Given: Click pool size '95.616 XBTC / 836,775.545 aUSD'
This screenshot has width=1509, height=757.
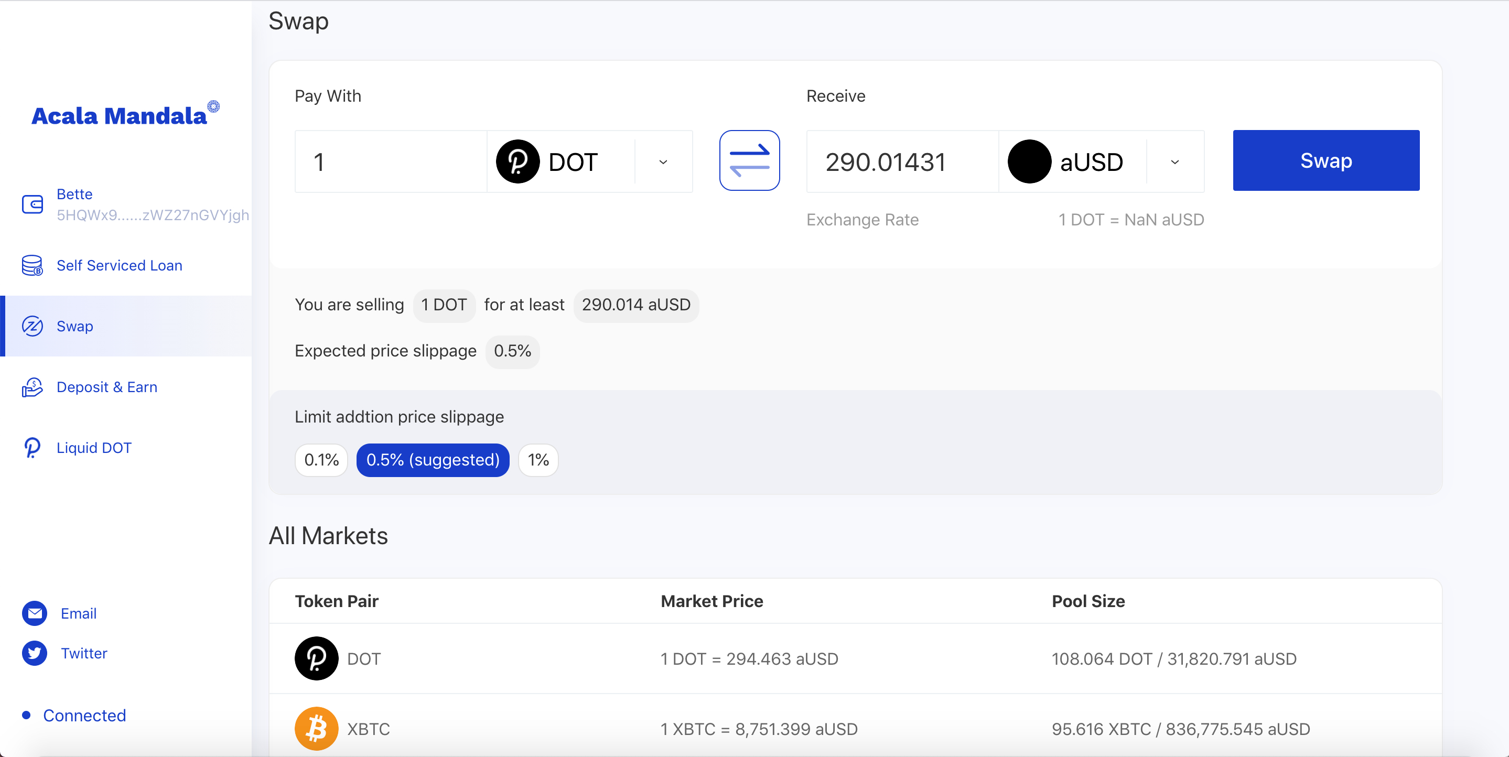Looking at the screenshot, I should point(1181,729).
